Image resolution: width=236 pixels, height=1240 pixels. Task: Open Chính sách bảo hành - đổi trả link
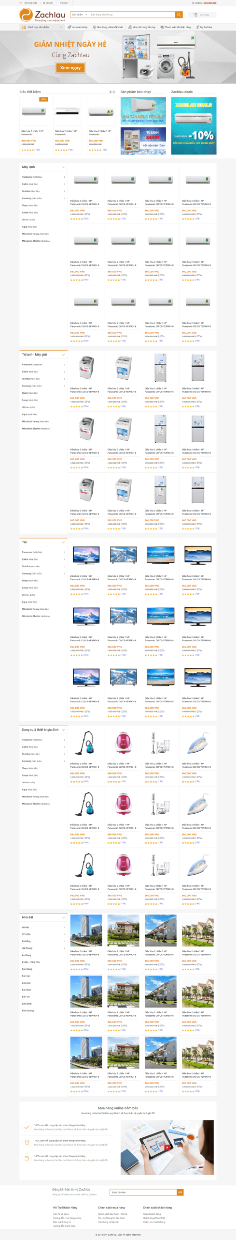coord(112,1214)
